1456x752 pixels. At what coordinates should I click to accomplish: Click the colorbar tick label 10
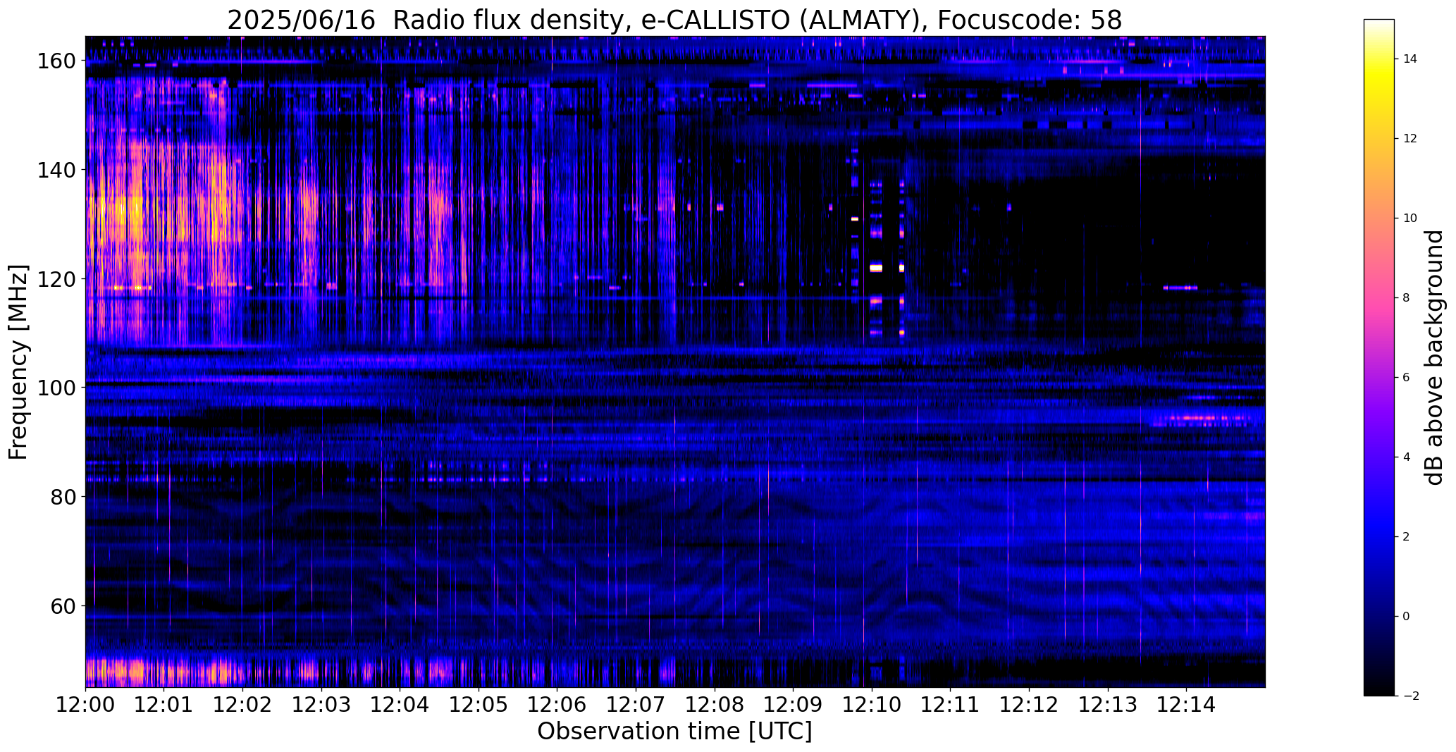click(1410, 218)
